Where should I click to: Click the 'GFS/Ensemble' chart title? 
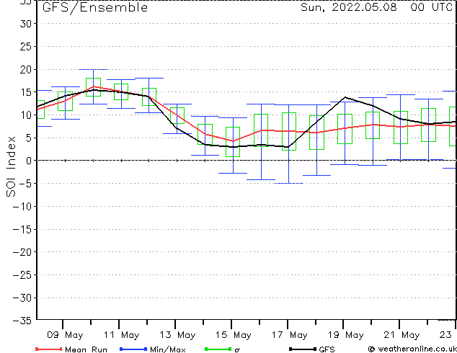[x=95, y=8]
